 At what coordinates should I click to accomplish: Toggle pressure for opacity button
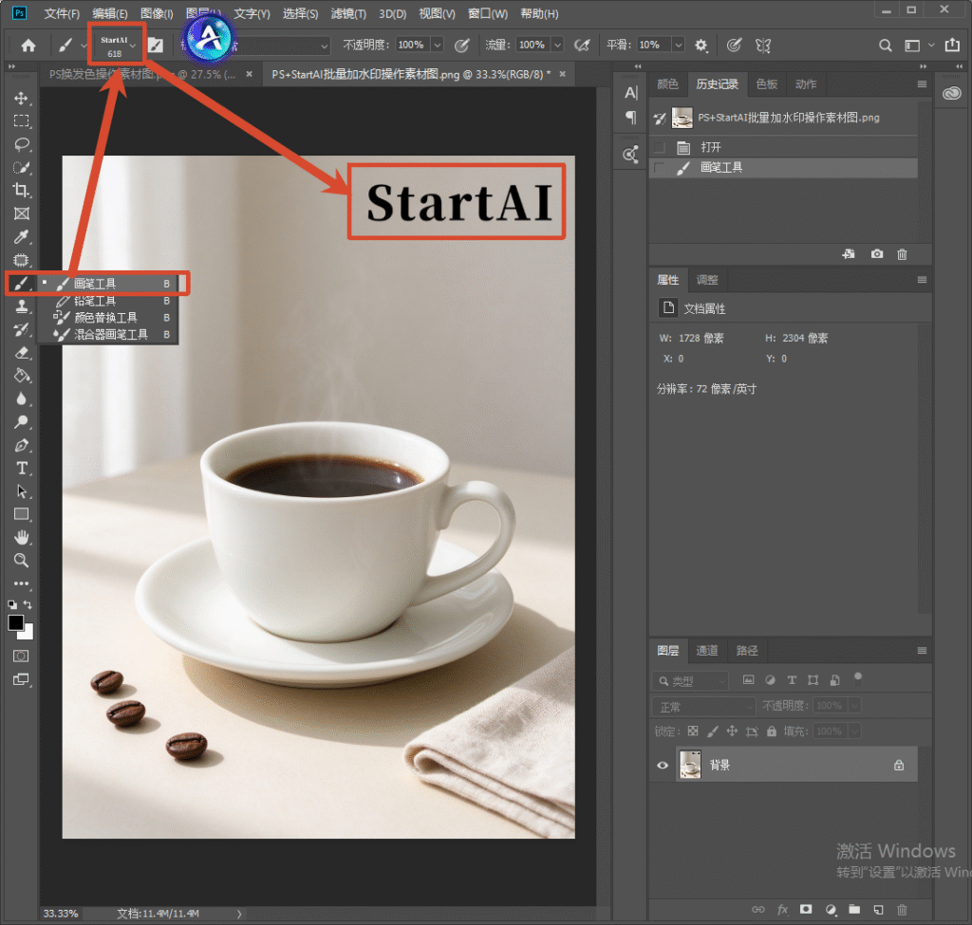click(462, 46)
